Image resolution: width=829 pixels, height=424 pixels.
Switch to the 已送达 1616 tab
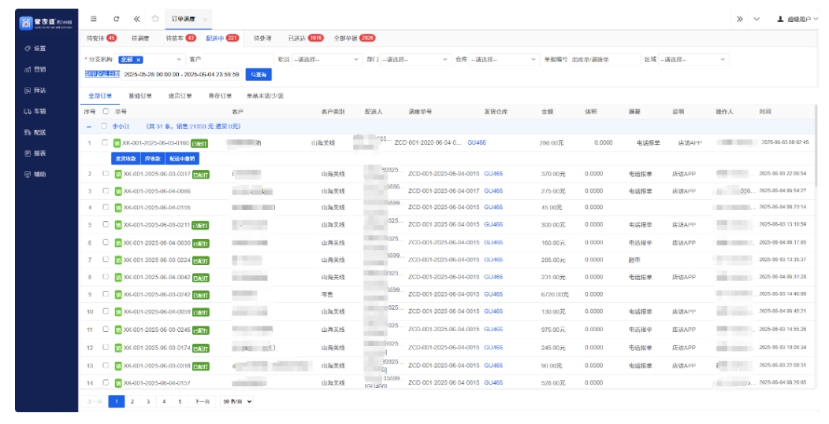click(306, 38)
